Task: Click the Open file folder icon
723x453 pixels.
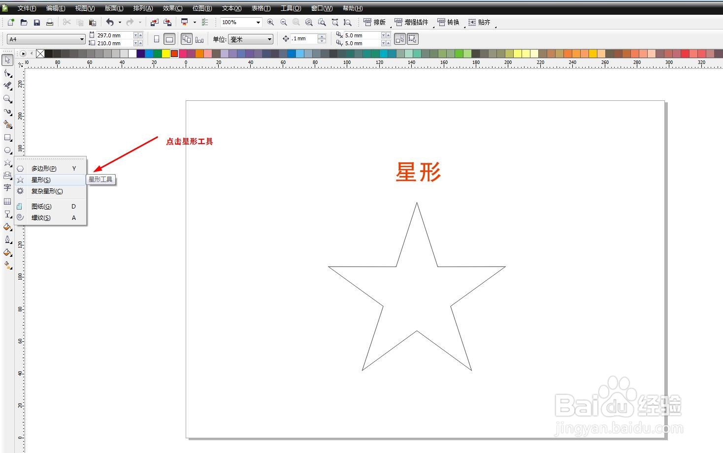Action: point(24,22)
